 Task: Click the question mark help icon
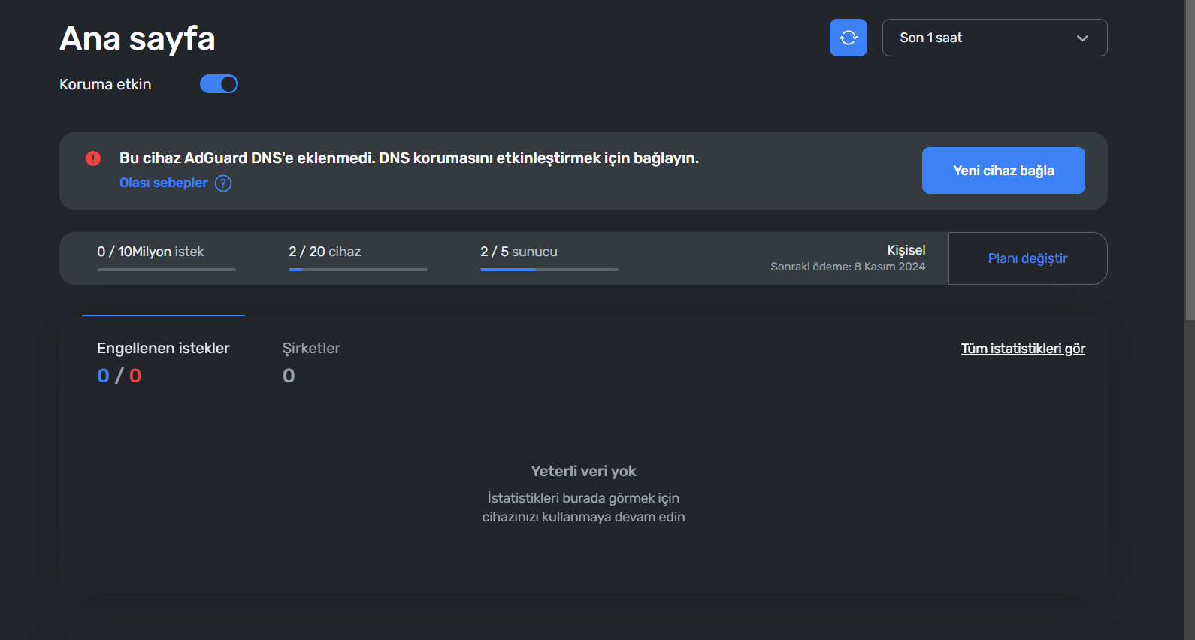[223, 183]
